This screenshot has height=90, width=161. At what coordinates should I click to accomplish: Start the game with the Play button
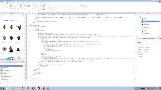tap(22, 7)
